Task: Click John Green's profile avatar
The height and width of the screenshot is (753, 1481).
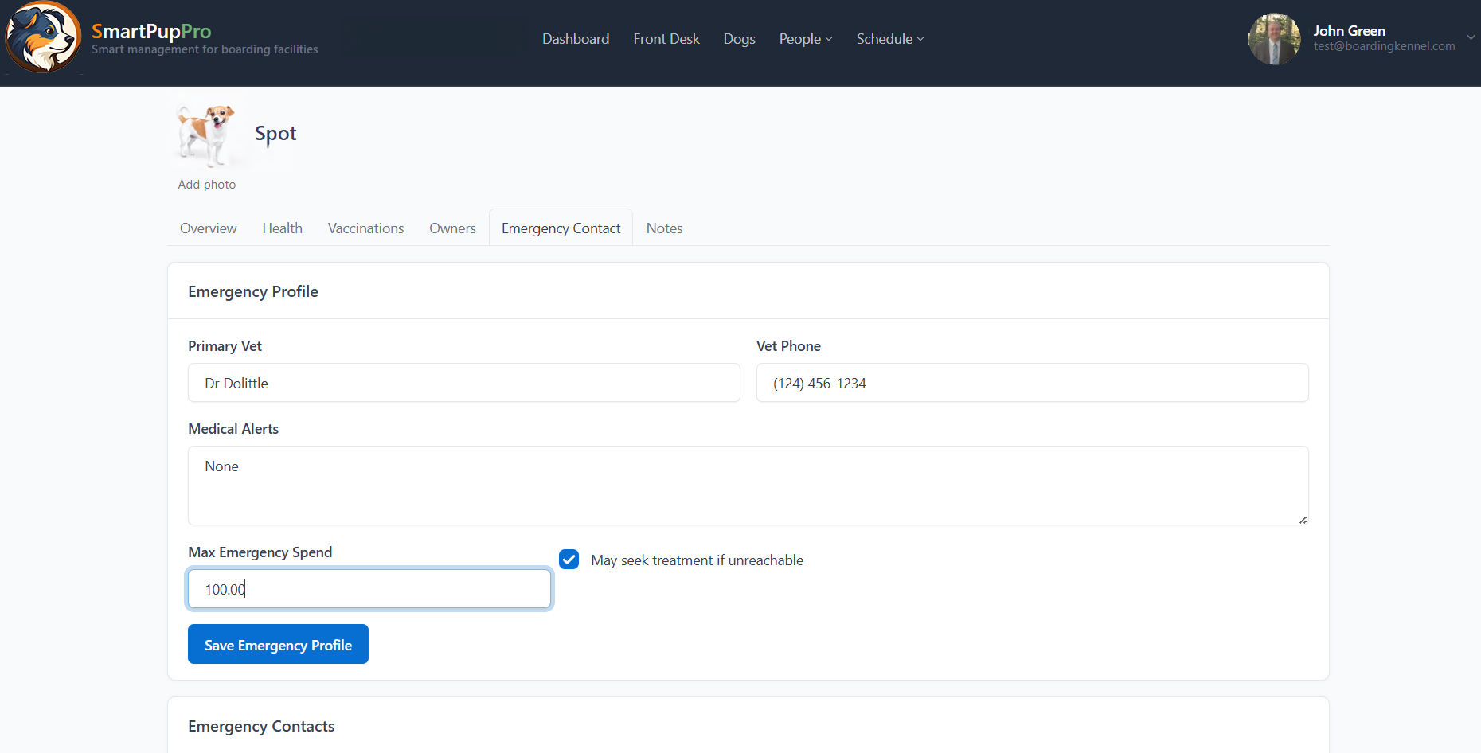Action: tap(1274, 39)
